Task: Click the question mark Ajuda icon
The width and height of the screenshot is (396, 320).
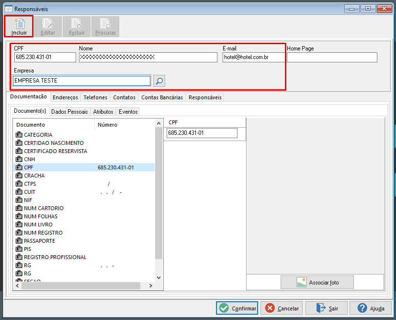Action: tap(362, 308)
